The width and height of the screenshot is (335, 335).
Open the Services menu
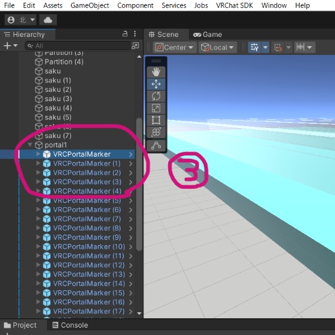[x=174, y=5]
